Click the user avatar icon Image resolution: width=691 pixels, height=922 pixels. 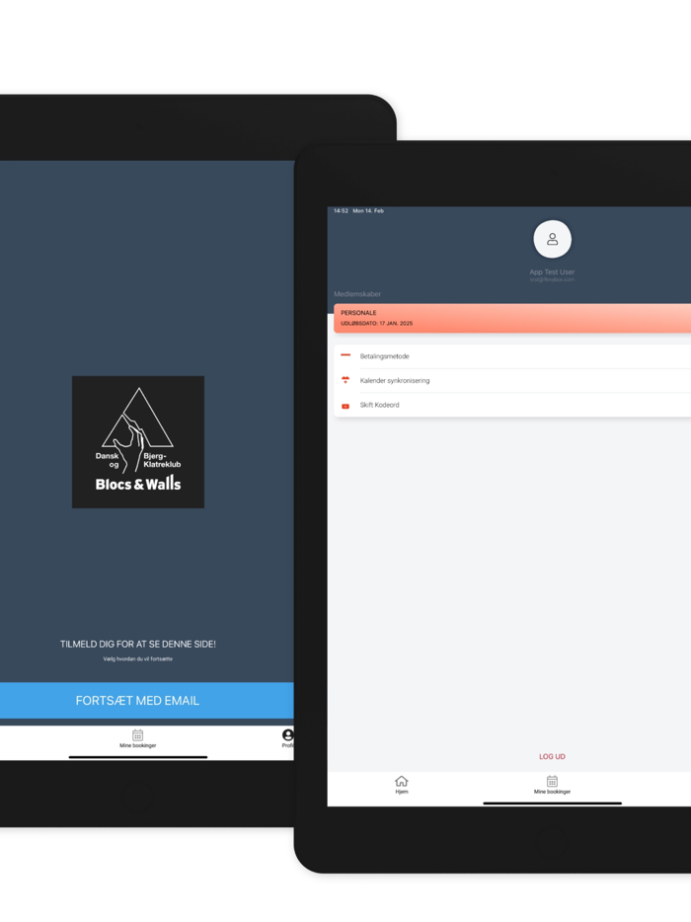pos(552,239)
